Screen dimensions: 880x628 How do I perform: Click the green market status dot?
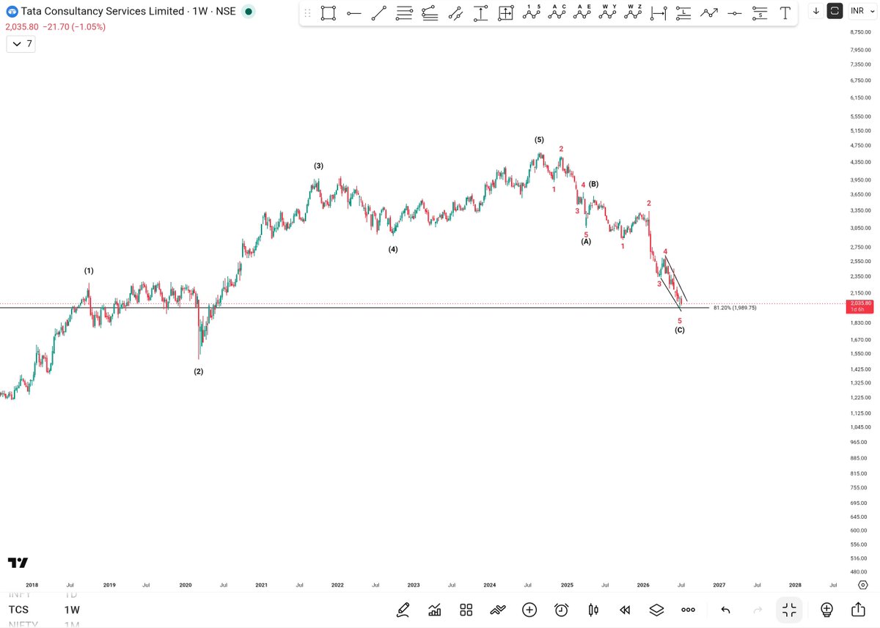tap(249, 12)
